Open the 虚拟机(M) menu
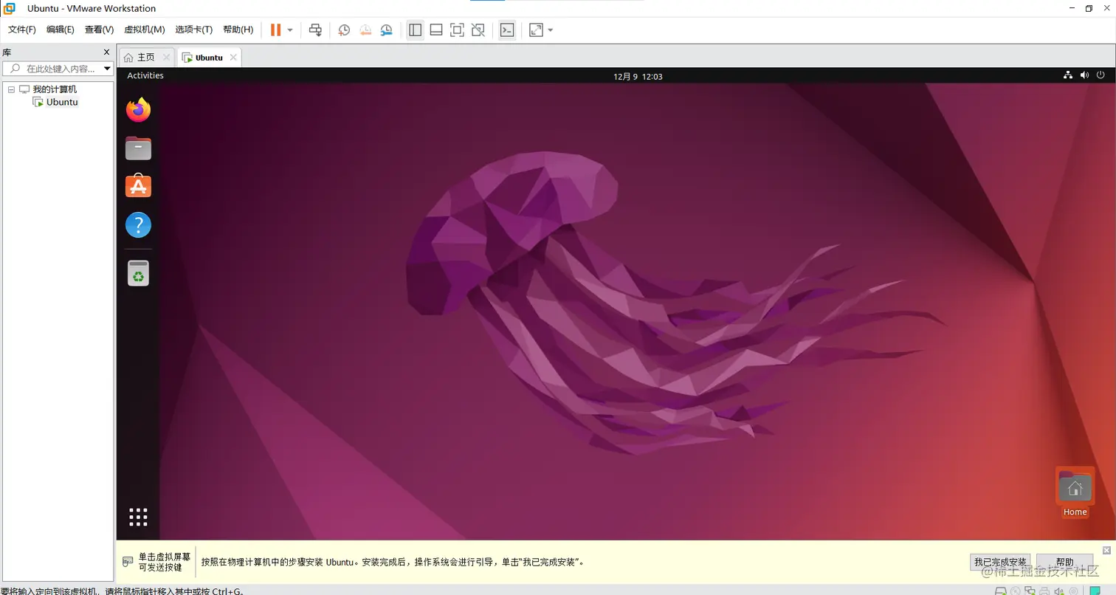The width and height of the screenshot is (1116, 595). point(145,30)
